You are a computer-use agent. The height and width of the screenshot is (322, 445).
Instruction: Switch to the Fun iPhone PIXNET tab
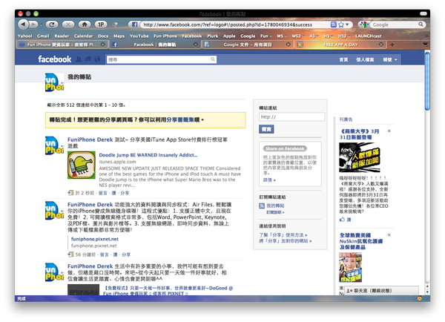(61, 45)
